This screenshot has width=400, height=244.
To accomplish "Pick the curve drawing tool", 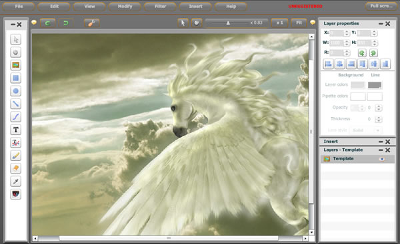I will click(x=16, y=117).
